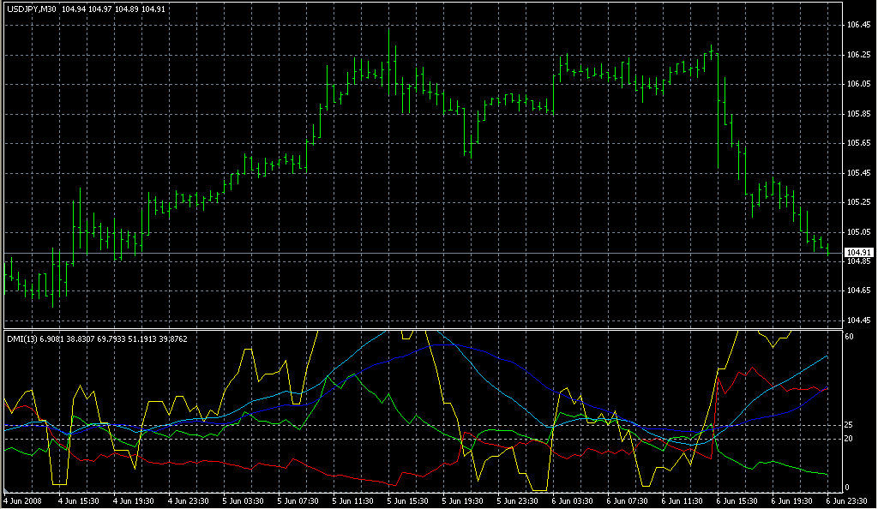The image size is (878, 509).
Task: Click the 106.45 price axis label
Action: (858, 25)
